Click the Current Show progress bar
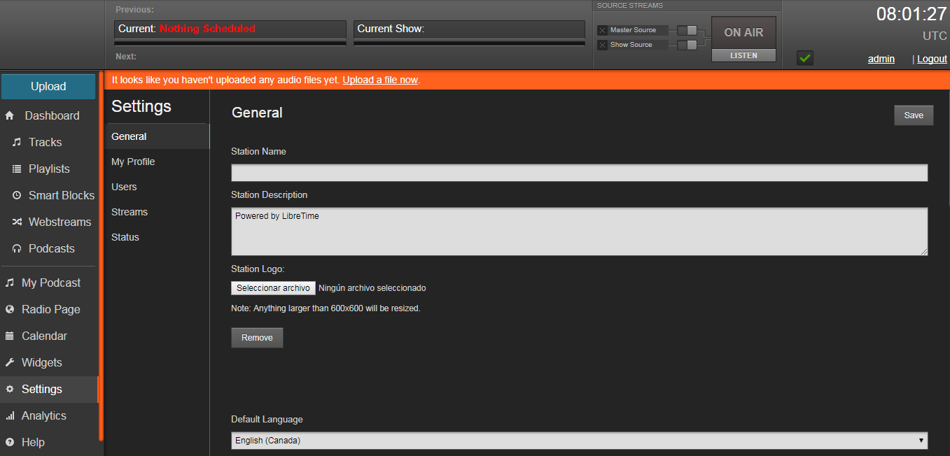Image resolution: width=950 pixels, height=456 pixels. 469,43
